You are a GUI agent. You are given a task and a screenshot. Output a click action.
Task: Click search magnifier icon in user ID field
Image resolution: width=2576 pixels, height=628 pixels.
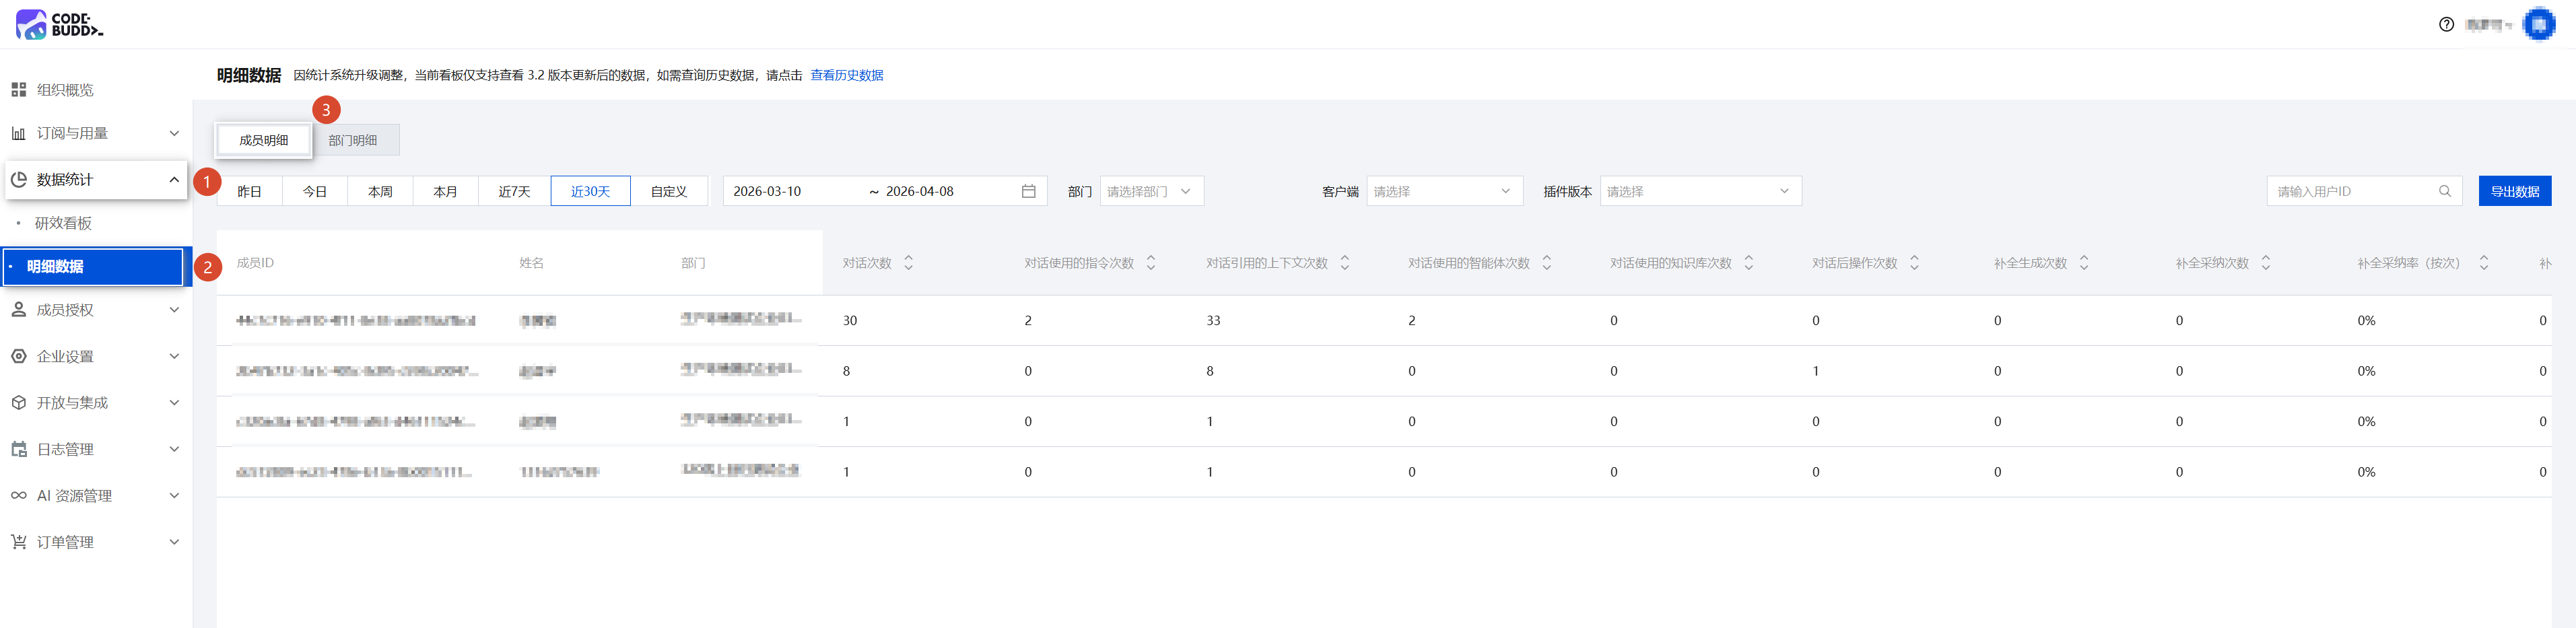(2445, 191)
